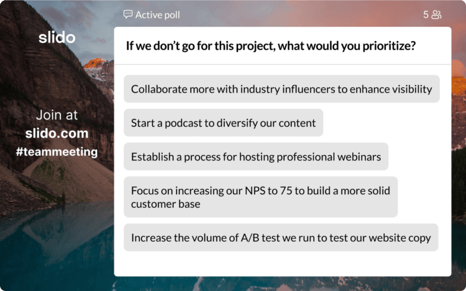Open the slido.com link
This screenshot has height=291, width=466.
57,133
